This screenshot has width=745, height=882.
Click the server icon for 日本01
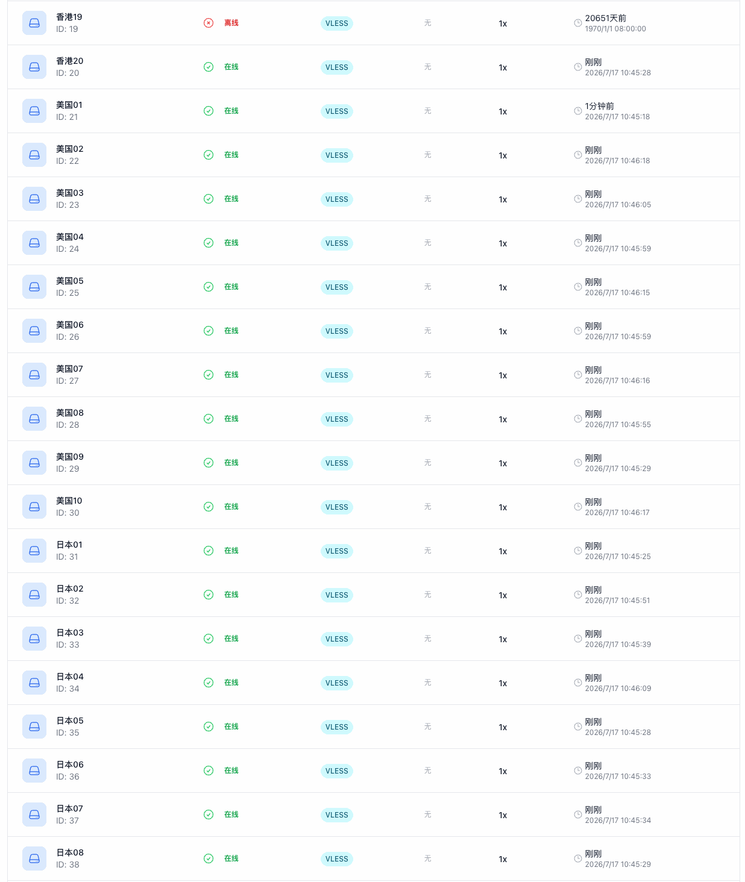coord(34,551)
